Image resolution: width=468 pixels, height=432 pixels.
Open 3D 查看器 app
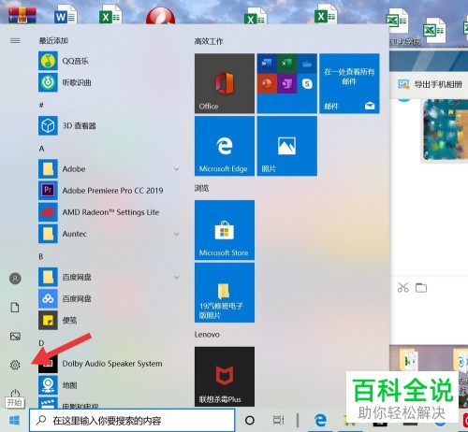pyautogui.click(x=110, y=125)
